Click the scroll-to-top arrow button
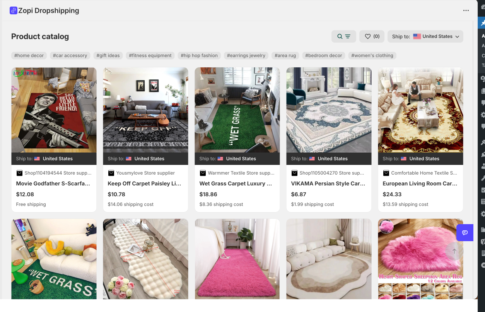Image resolution: width=485 pixels, height=312 pixels. click(x=454, y=251)
